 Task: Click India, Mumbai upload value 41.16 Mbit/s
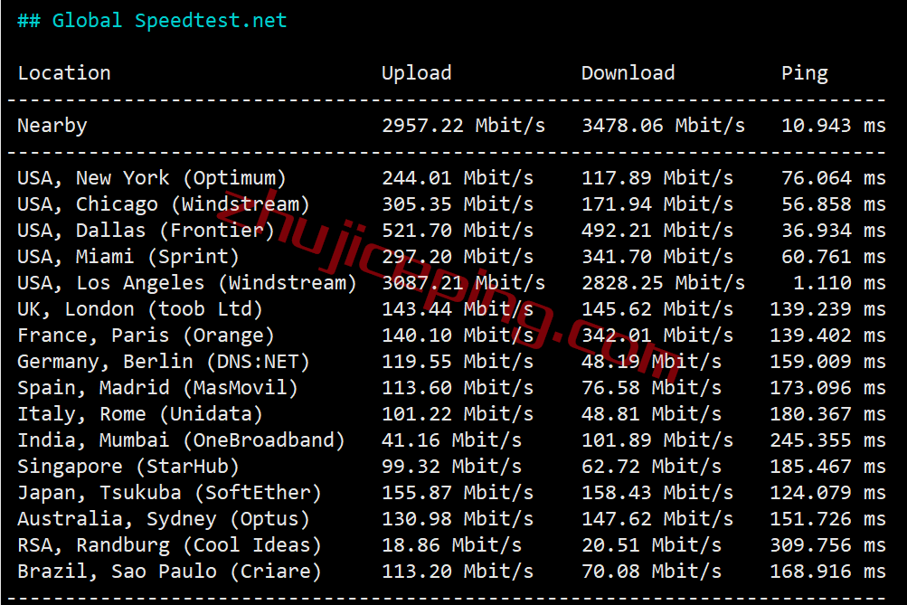tap(452, 440)
